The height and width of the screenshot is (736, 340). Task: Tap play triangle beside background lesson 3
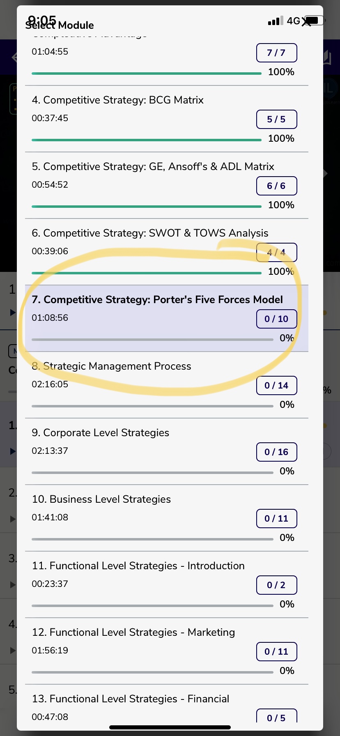(x=13, y=584)
